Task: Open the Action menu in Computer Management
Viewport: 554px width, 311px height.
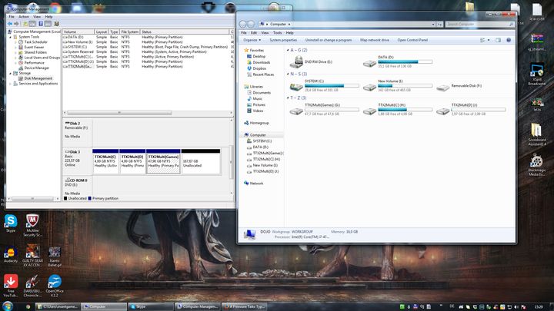Action: 24,17
